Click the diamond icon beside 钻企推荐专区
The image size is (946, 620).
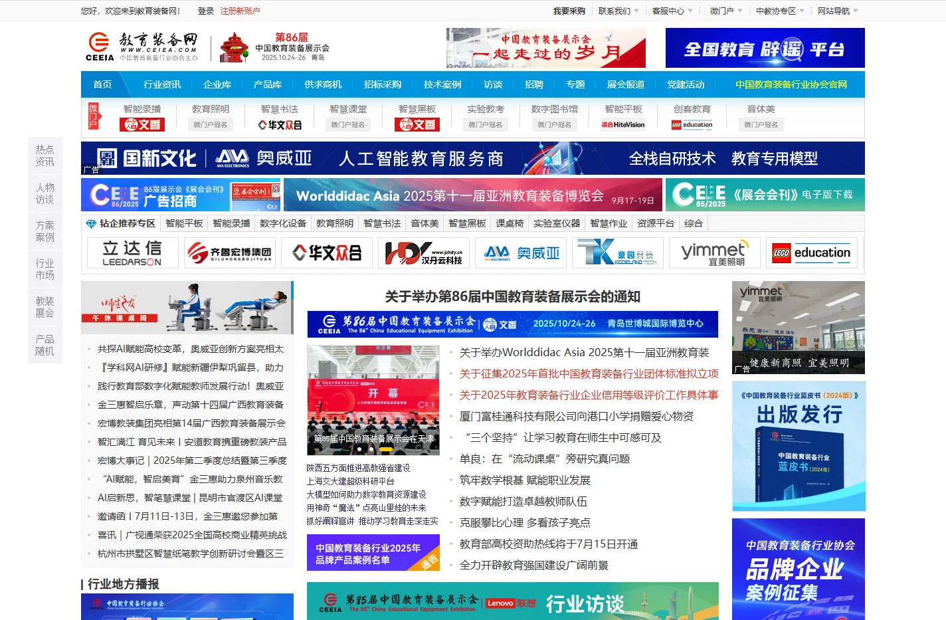click(x=91, y=224)
